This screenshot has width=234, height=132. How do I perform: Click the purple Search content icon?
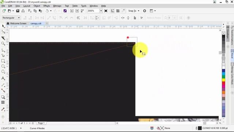tap(65, 11)
